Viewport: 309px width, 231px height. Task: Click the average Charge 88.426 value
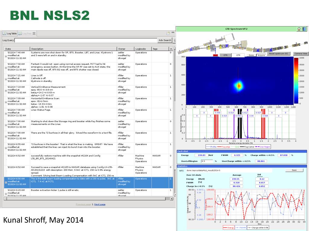tap(236, 186)
